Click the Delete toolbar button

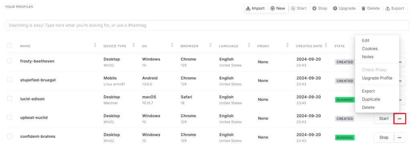click(x=370, y=8)
